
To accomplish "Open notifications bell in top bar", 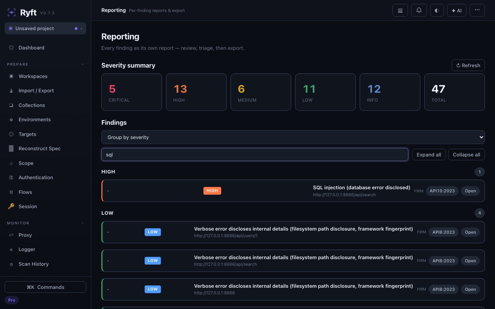I will tap(419, 10).
